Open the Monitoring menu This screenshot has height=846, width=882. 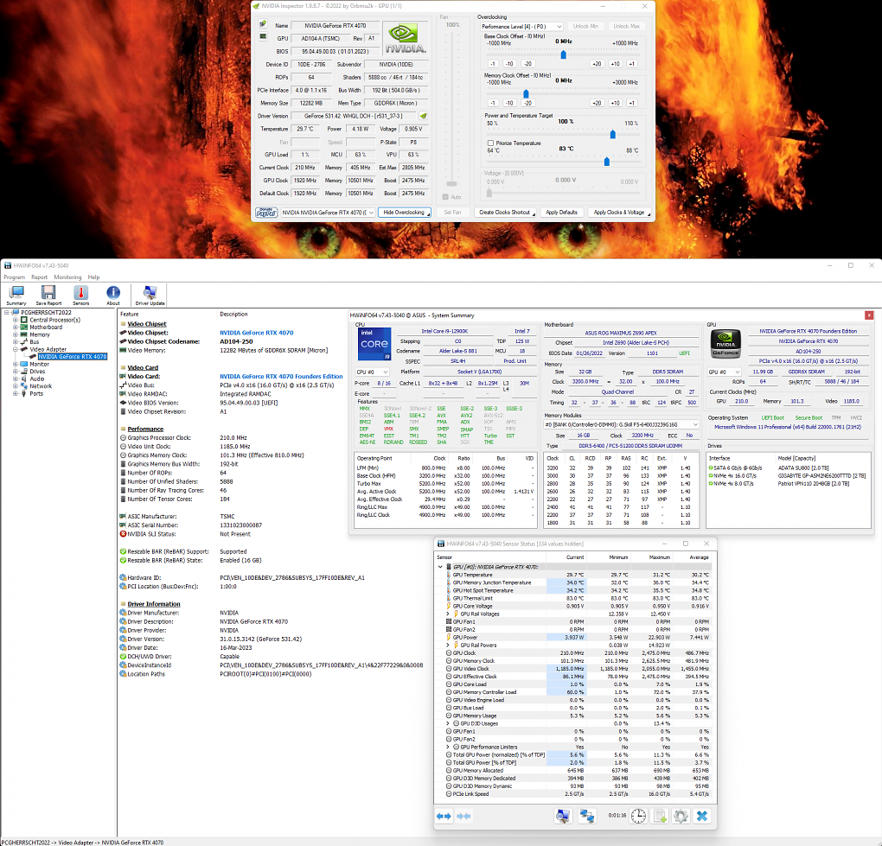coord(67,277)
